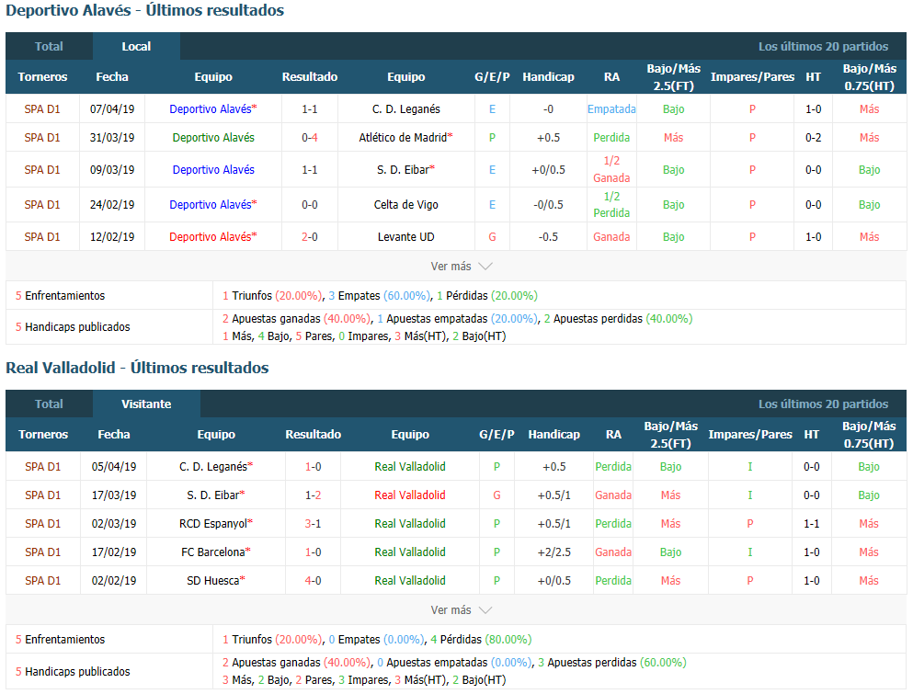Open Real Valladolid link in 02/03/19 row
The width and height of the screenshot is (913, 694).
click(x=410, y=523)
